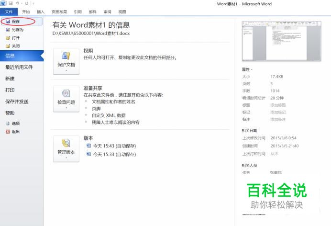The image size is (331, 226).
Task: Click the file size value 17.4KB
Action: [x=277, y=77]
